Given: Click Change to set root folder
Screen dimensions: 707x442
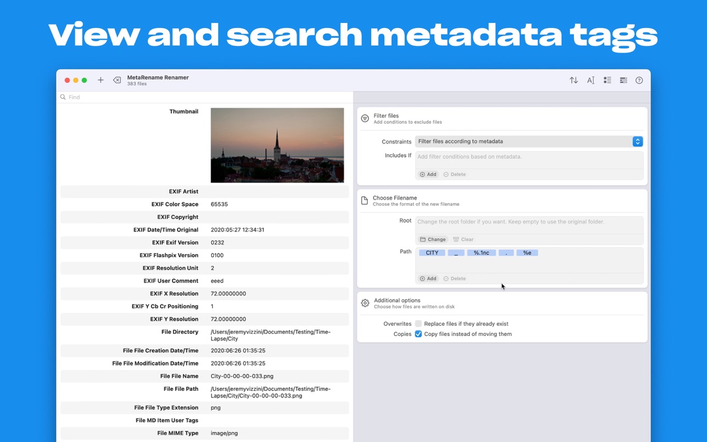Looking at the screenshot, I should [x=433, y=239].
